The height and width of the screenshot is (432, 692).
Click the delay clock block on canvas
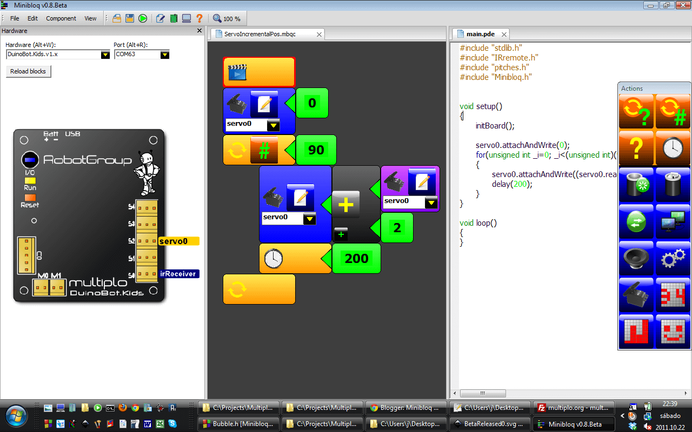click(295, 258)
